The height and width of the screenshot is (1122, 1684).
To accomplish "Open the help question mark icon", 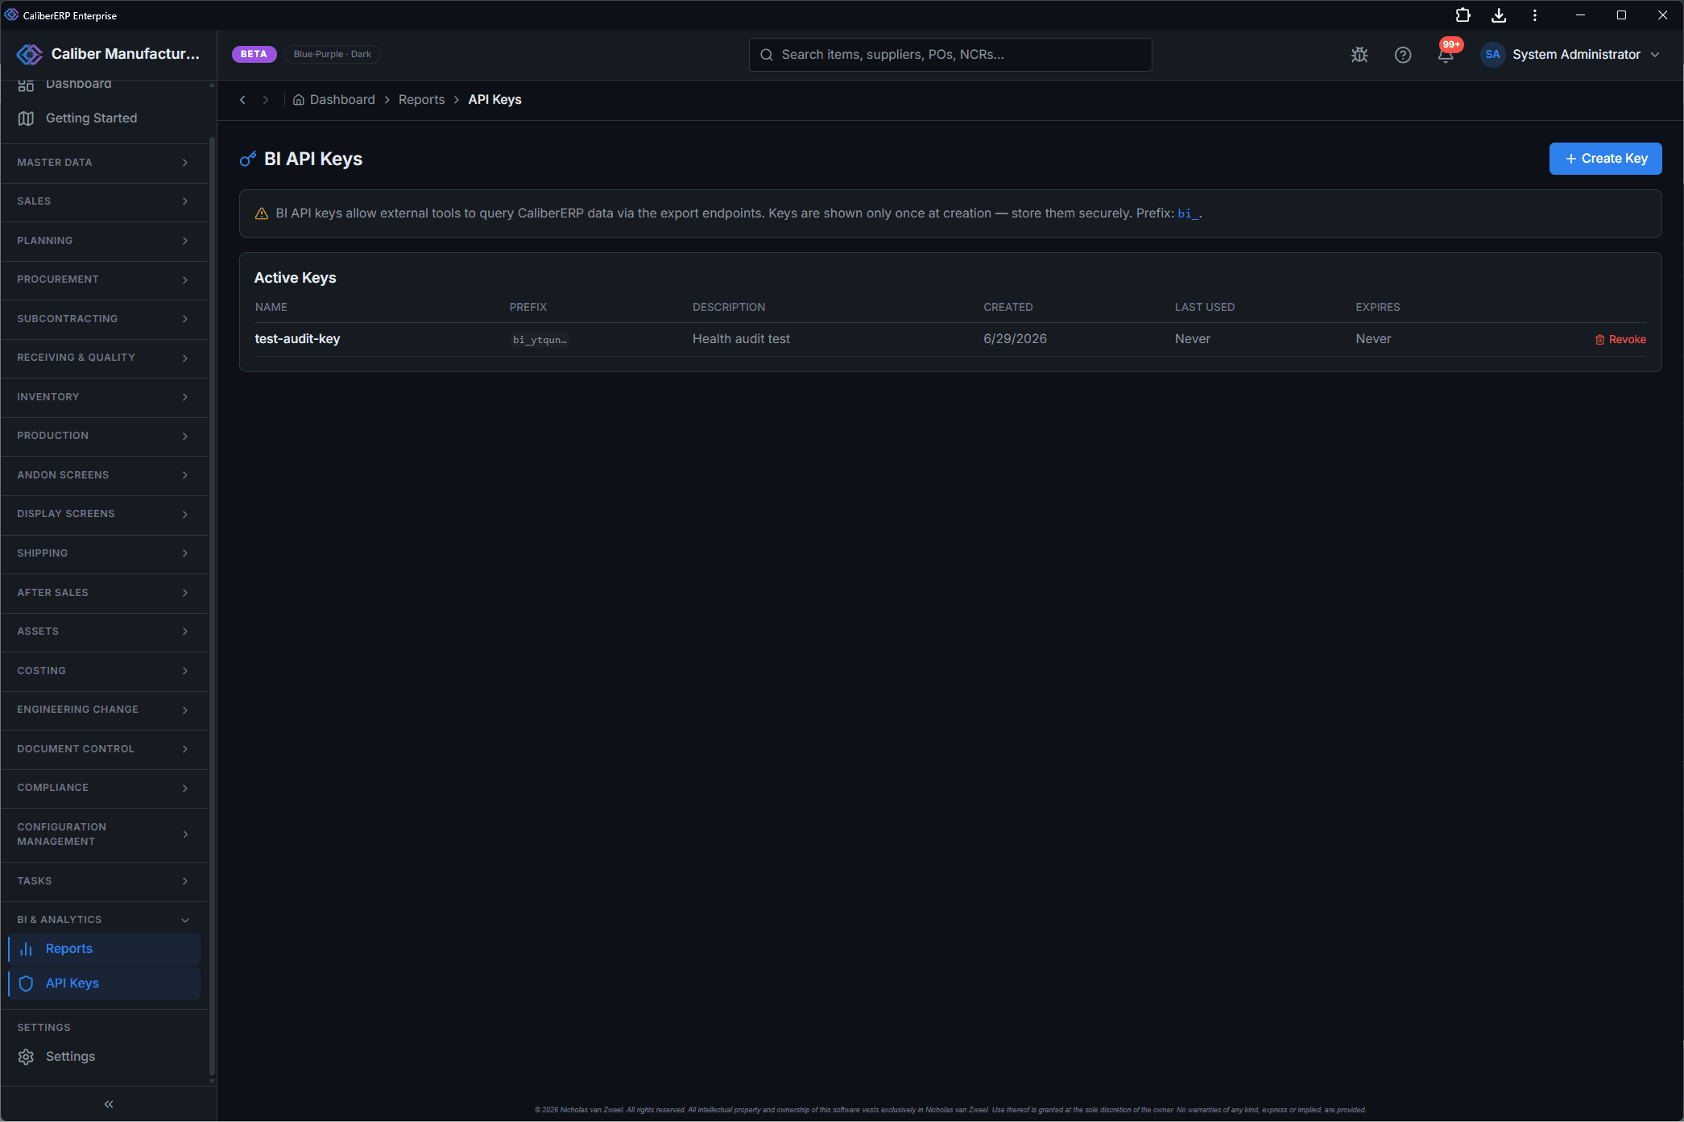I will (x=1403, y=55).
